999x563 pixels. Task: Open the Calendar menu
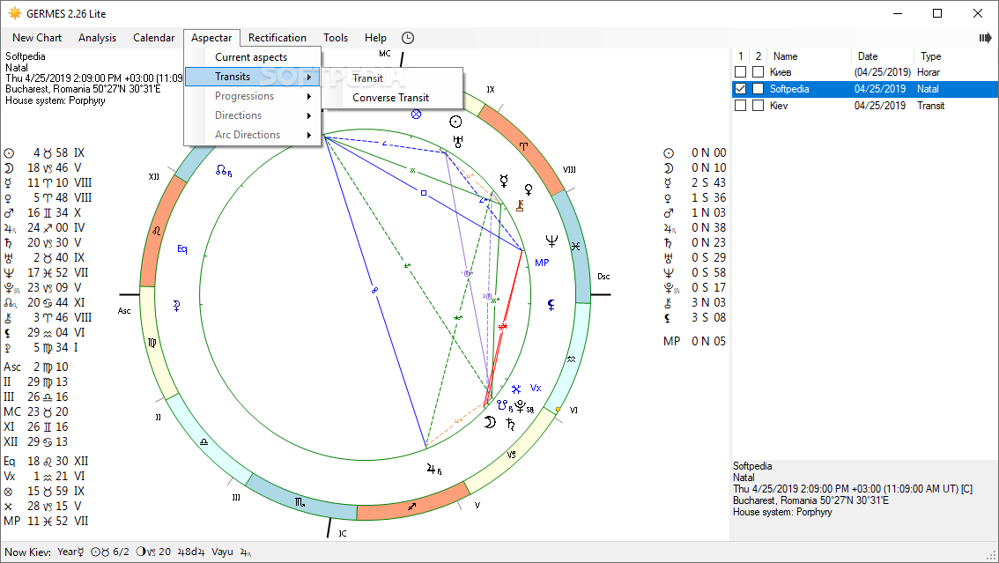(x=153, y=38)
